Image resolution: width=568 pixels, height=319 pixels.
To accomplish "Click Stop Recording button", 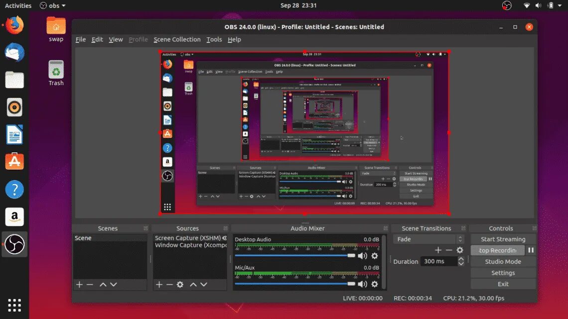I will coord(497,250).
